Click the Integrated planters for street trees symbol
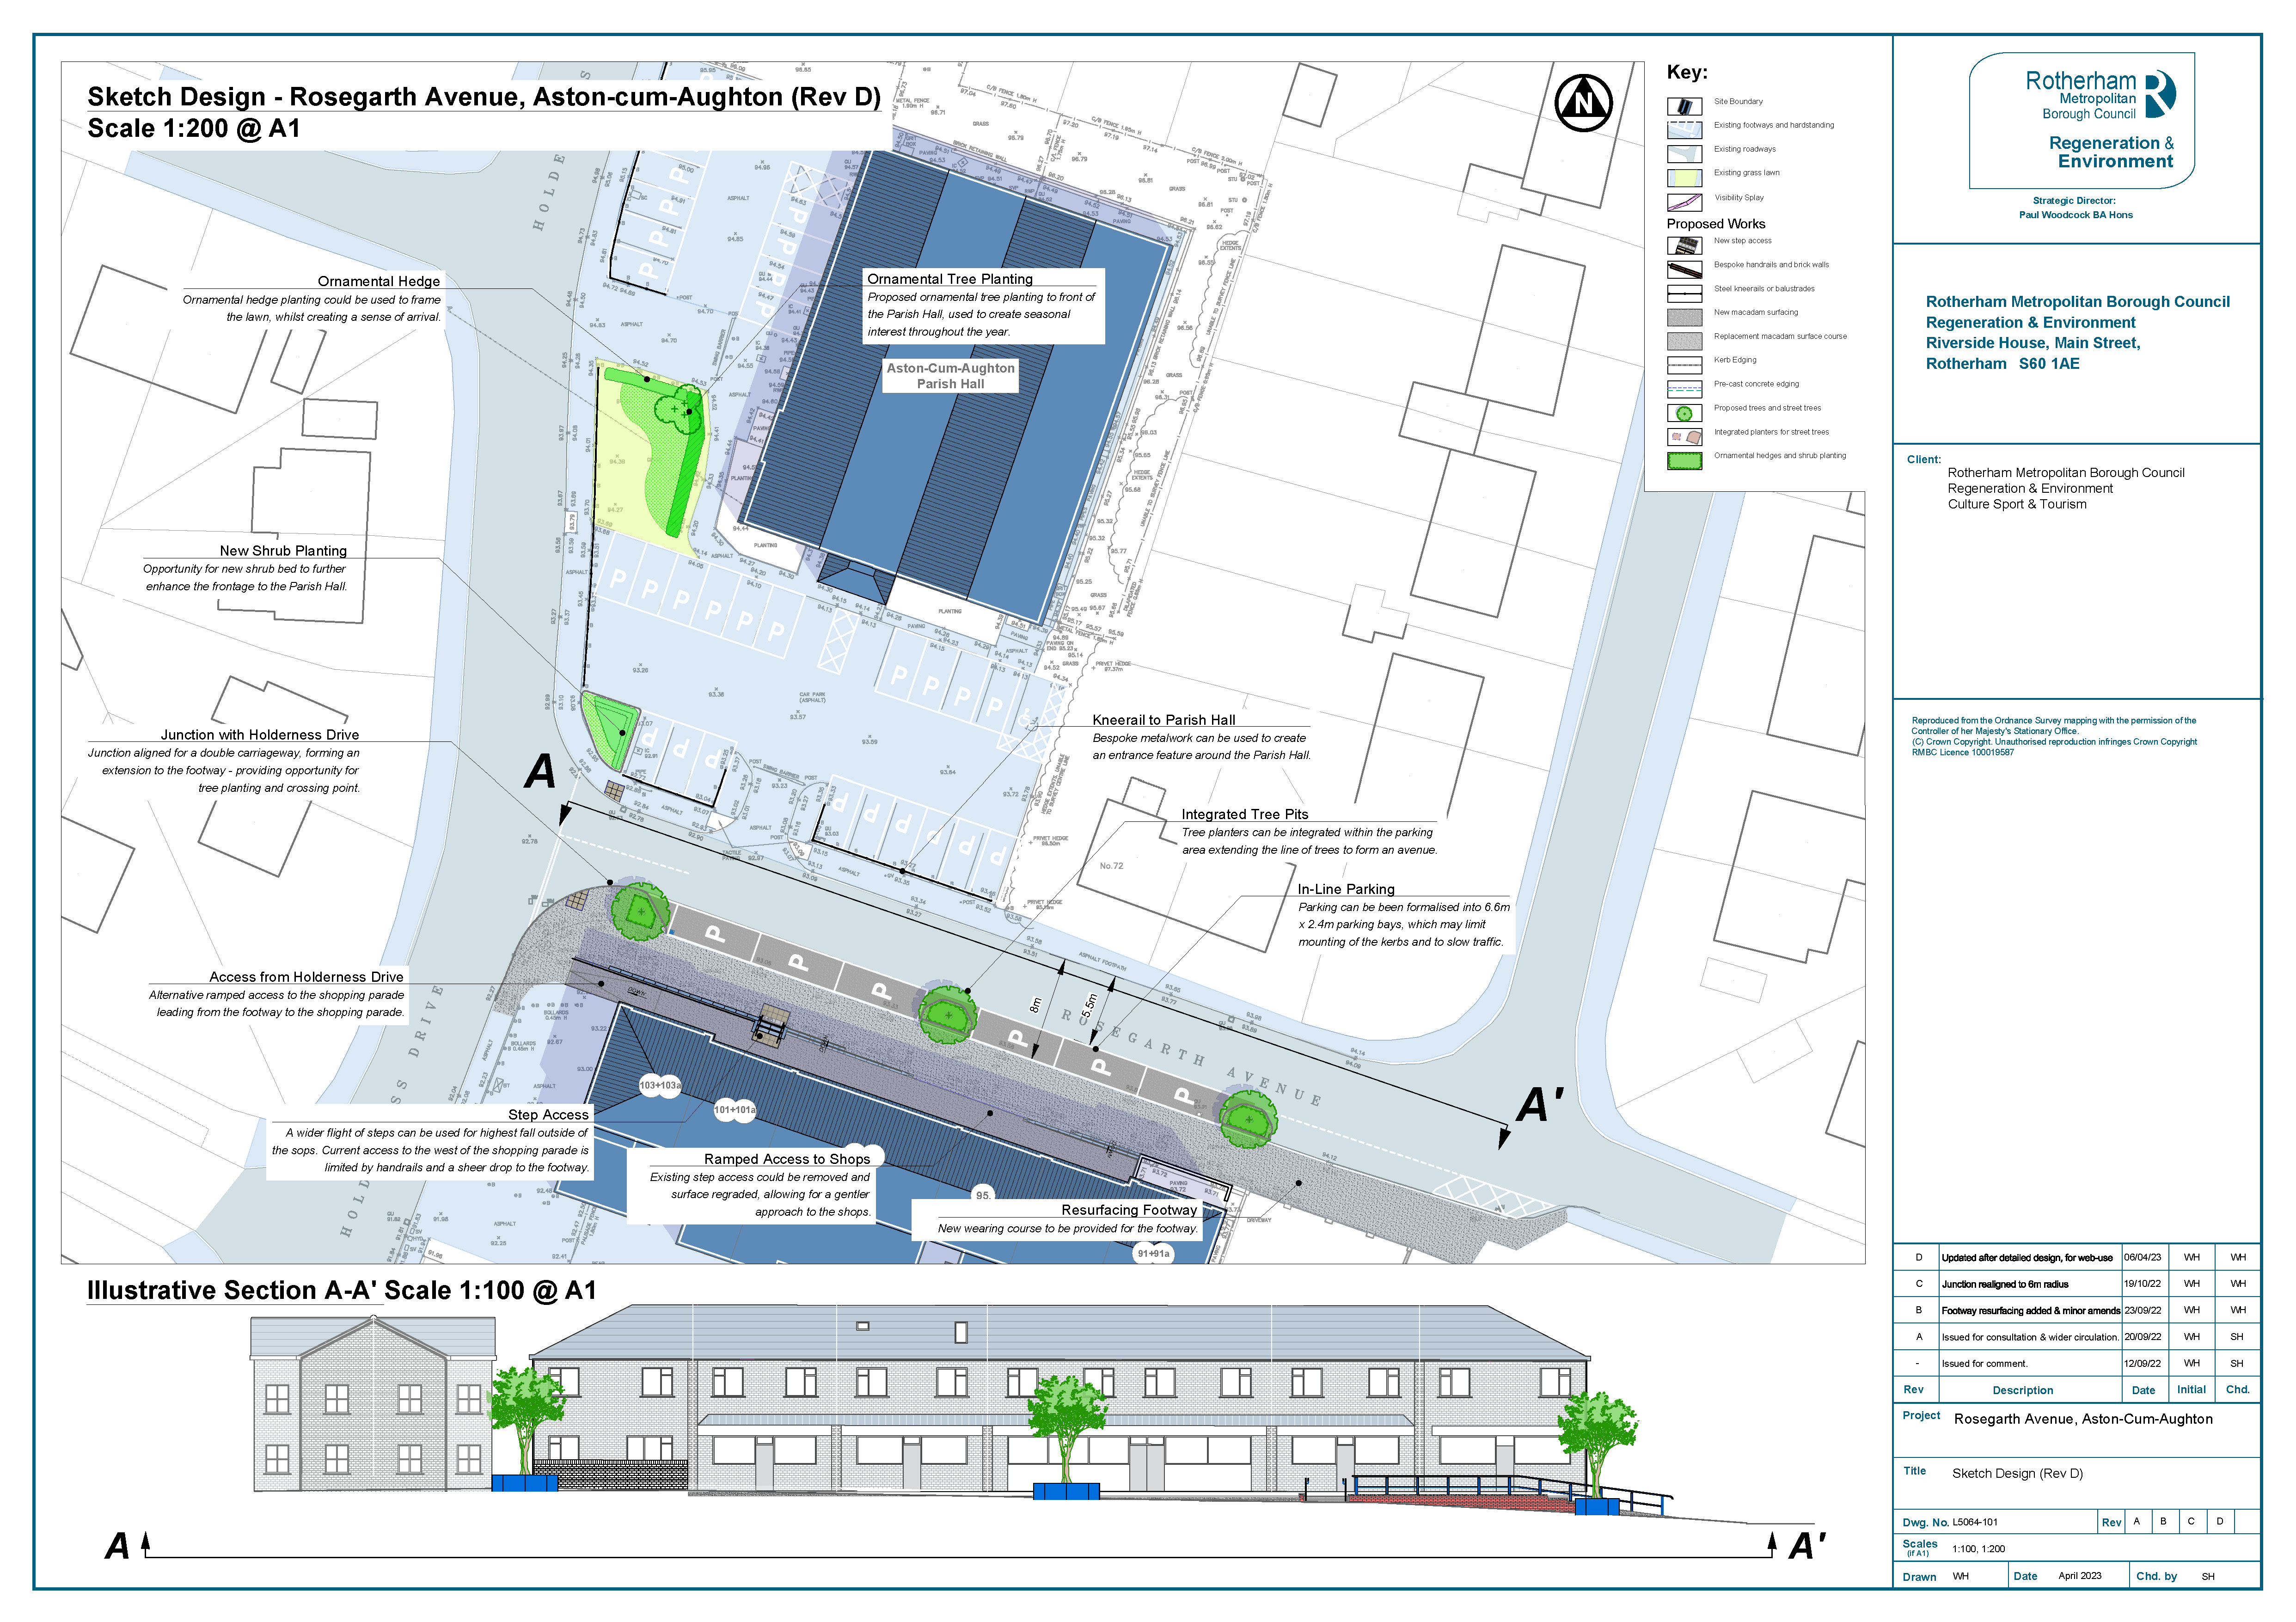 click(1684, 437)
